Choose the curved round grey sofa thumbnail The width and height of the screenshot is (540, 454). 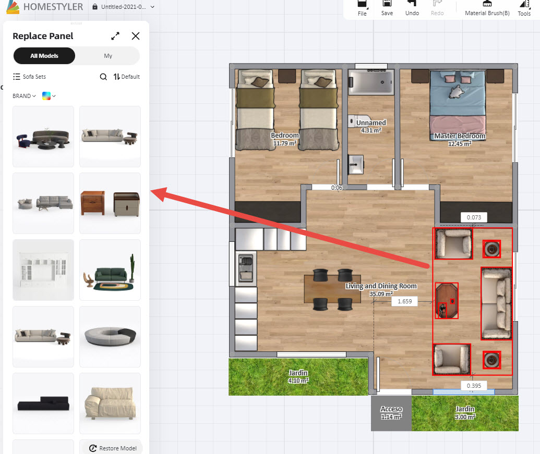point(110,337)
